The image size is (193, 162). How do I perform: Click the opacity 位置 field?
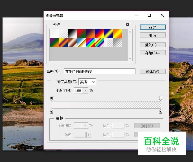pyautogui.click(x=118, y=126)
